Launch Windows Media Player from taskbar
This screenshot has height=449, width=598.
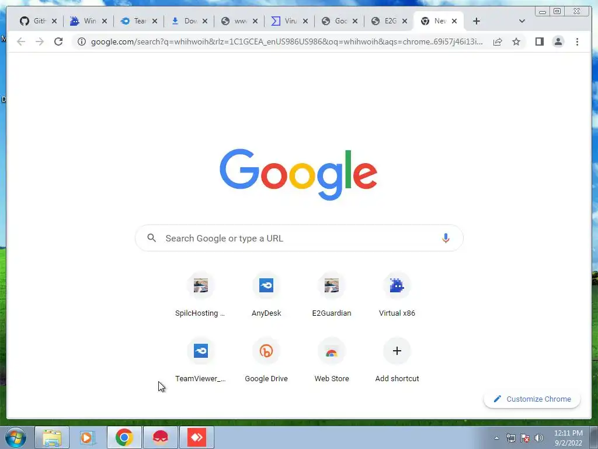click(x=88, y=437)
